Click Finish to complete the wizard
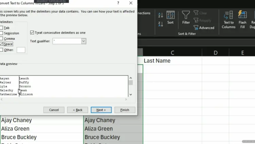 125,110
